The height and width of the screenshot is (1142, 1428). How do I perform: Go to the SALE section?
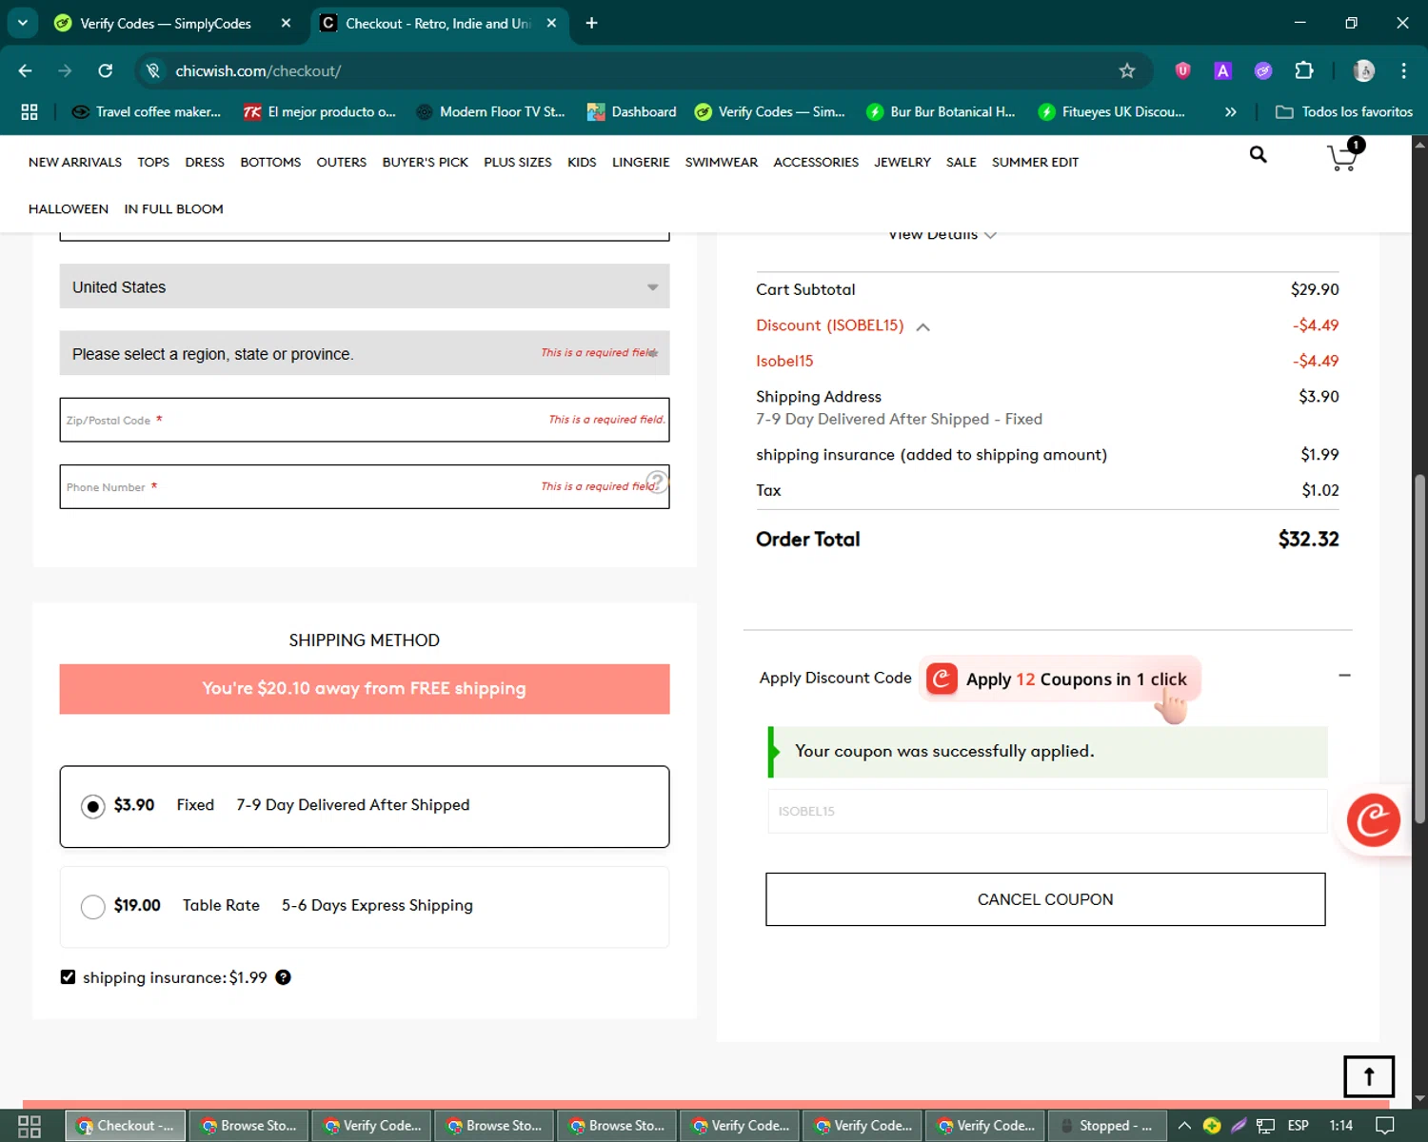(962, 162)
